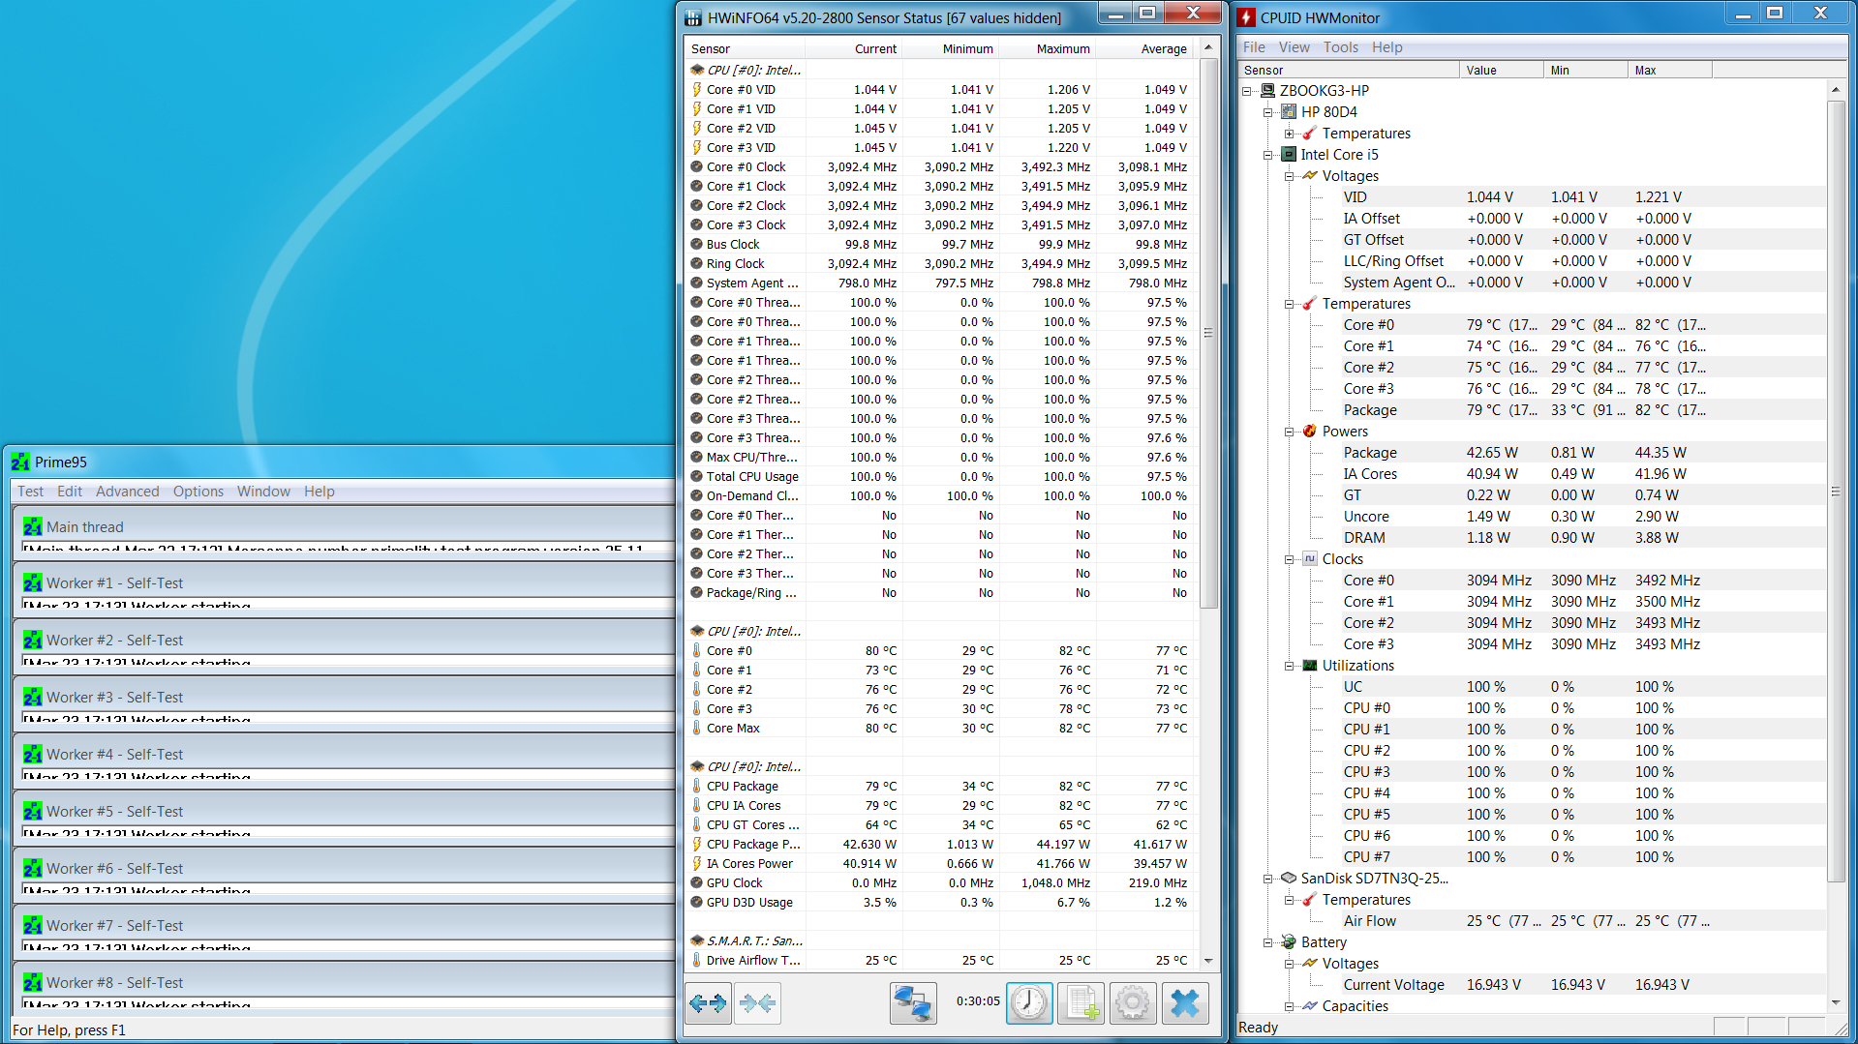The height and width of the screenshot is (1044, 1858).
Task: Select GPU D3D Usage row in HWiNFO
Action: [x=940, y=903]
